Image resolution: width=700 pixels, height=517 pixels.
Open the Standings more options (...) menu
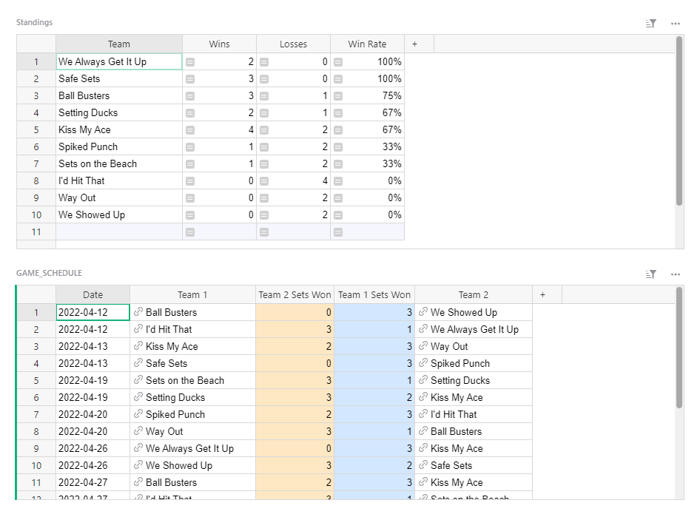[675, 23]
